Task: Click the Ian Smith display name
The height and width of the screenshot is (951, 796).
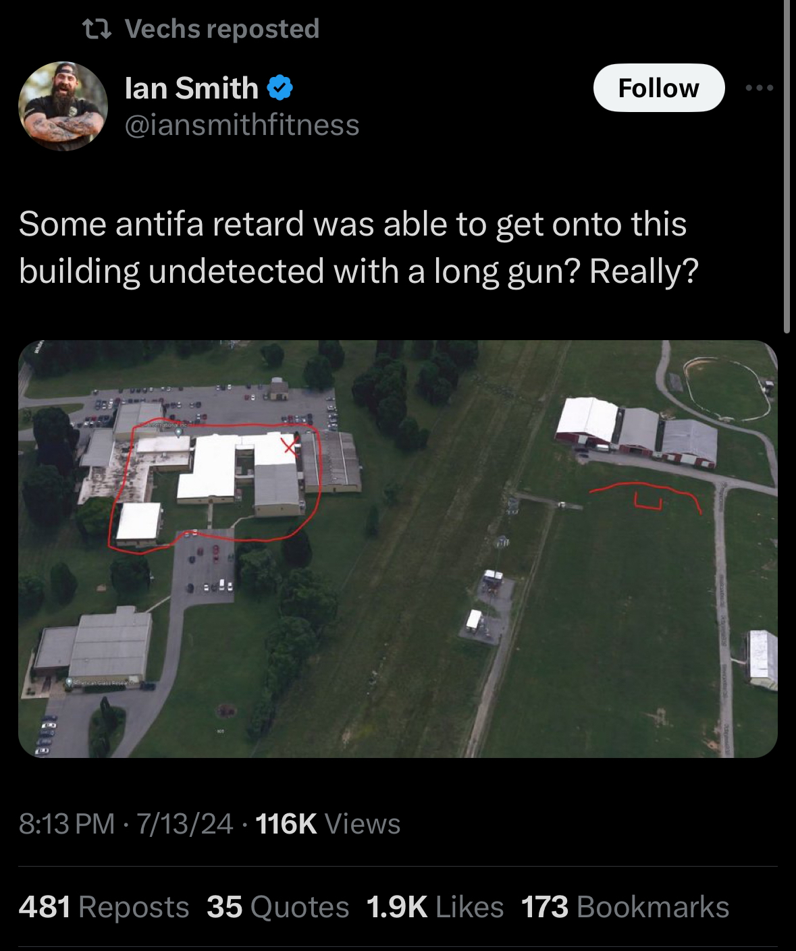Action: (192, 88)
